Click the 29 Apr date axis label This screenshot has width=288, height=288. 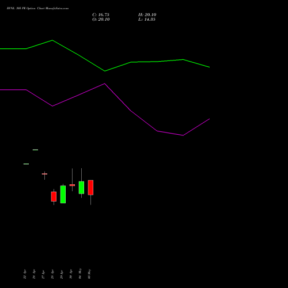pyautogui.click(x=62, y=274)
